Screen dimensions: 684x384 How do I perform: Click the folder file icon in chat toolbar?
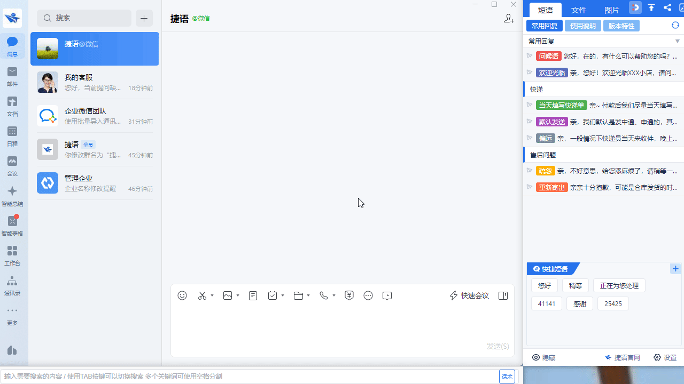(298, 295)
